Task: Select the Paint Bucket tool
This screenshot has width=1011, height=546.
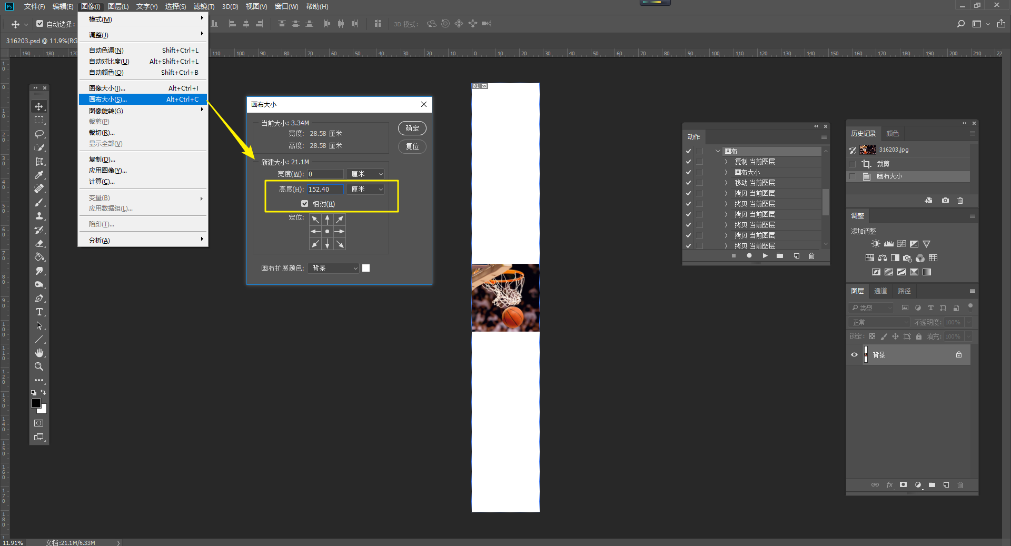Action: pyautogui.click(x=39, y=257)
